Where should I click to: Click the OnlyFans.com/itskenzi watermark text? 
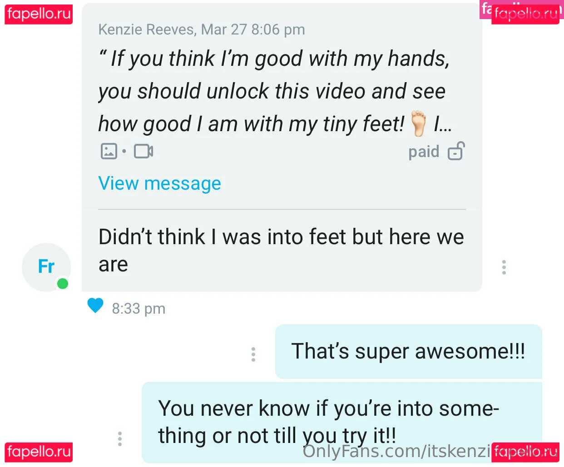pos(397,452)
